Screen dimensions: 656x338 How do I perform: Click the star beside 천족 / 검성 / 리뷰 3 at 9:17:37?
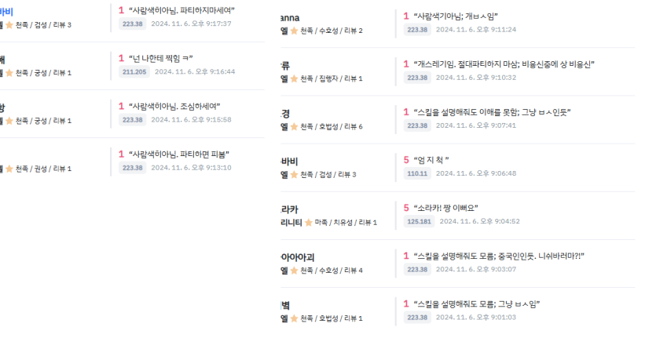pyautogui.click(x=9, y=25)
